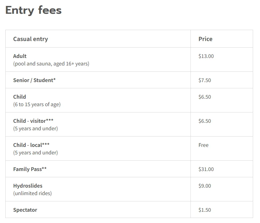Click the unlimited rides description
Viewport: 260px width, 223px height.
33,193
